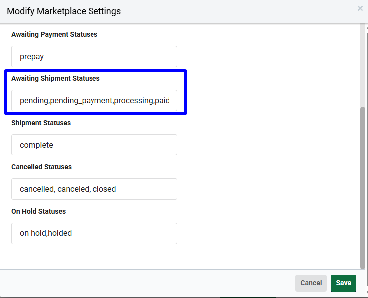The height and width of the screenshot is (298, 368).
Task: Click the scroll up arrow at top right
Action: point(367,27)
